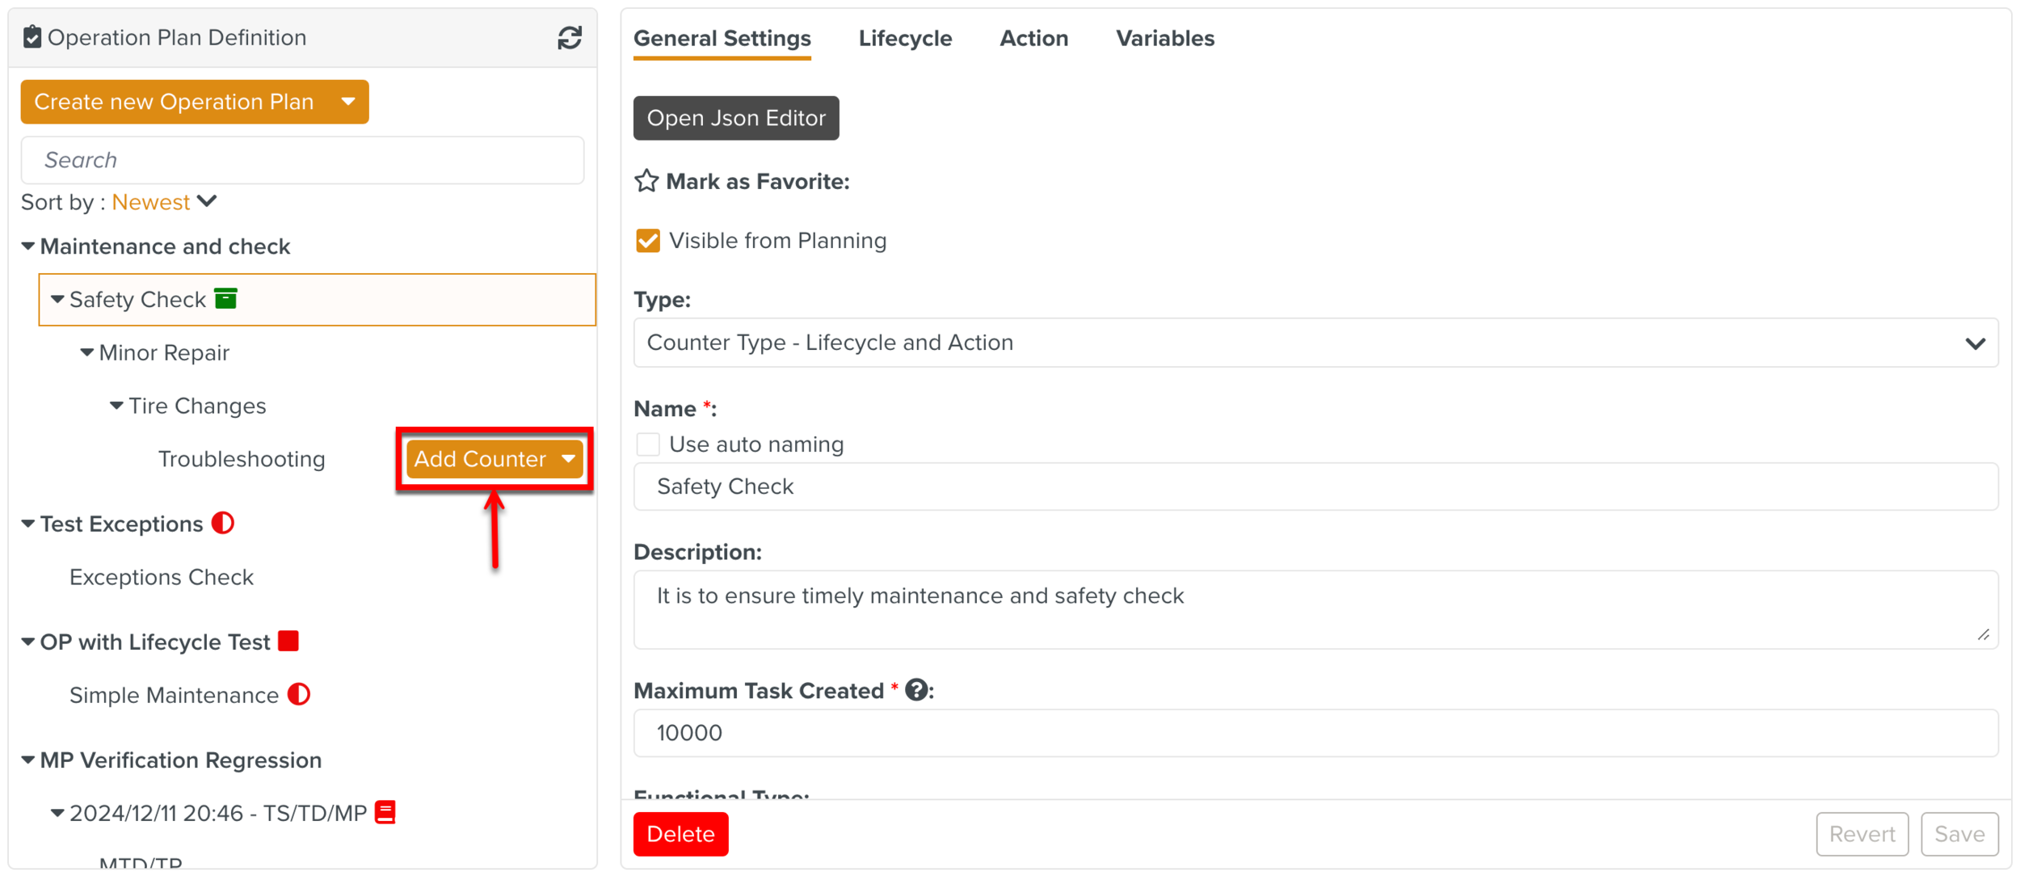Enable Use auto naming checkbox
Image resolution: width=2020 pixels, height=880 pixels.
pyautogui.click(x=648, y=444)
